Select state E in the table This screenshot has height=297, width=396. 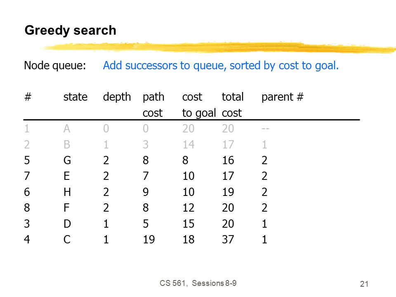pyautogui.click(x=67, y=176)
